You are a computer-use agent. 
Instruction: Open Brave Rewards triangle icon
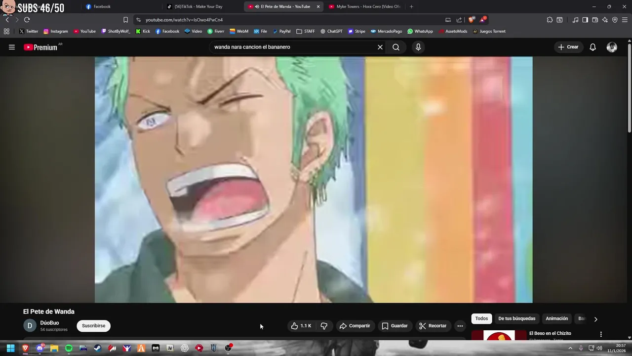tap(483, 20)
